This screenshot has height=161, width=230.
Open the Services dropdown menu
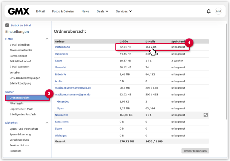[124, 11]
